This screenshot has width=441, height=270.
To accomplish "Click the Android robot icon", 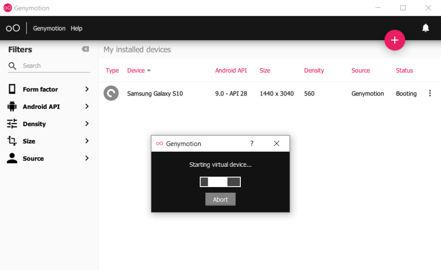I will 12,107.
